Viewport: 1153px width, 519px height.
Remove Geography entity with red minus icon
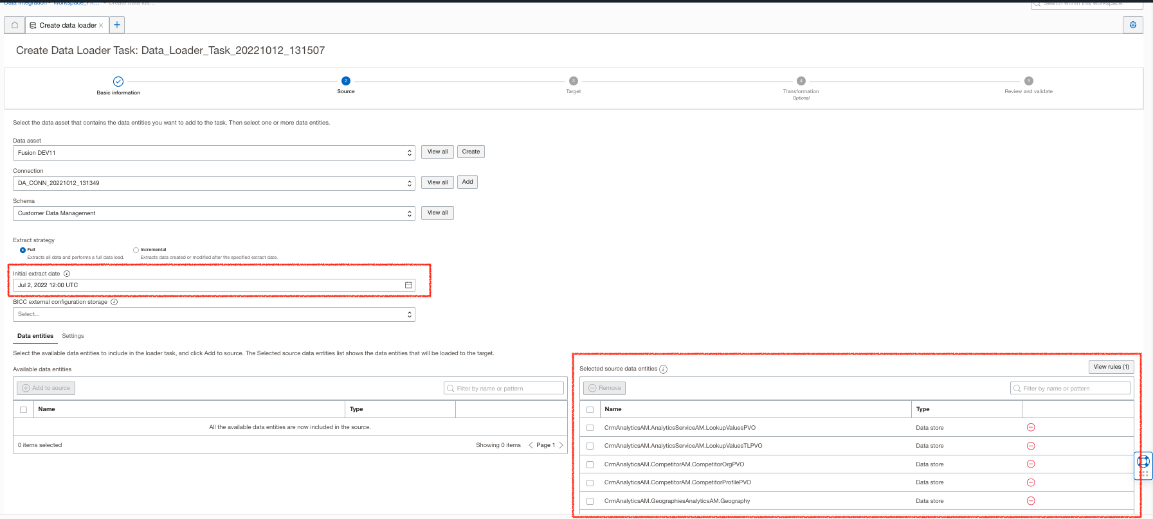(x=1031, y=500)
